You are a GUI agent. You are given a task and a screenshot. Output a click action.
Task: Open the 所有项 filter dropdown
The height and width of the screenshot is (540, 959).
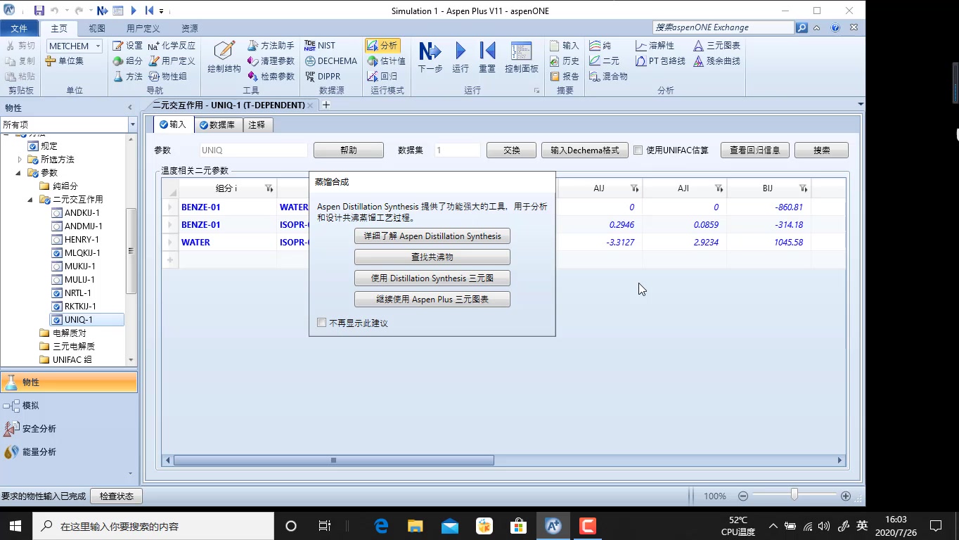[x=132, y=124]
